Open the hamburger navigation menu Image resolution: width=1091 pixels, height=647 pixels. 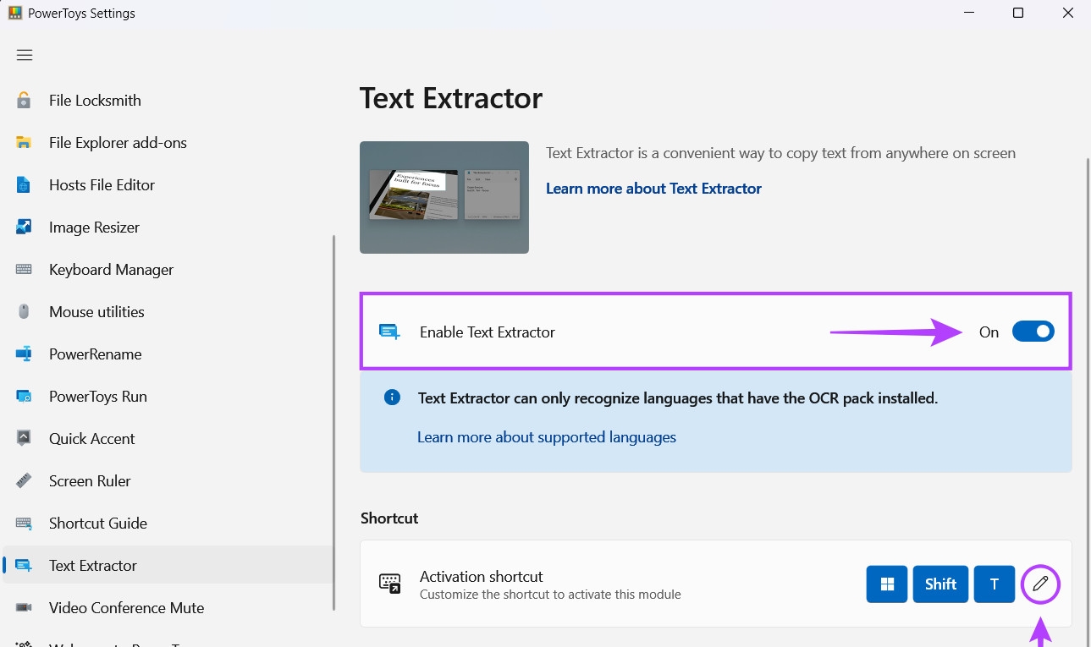25,55
